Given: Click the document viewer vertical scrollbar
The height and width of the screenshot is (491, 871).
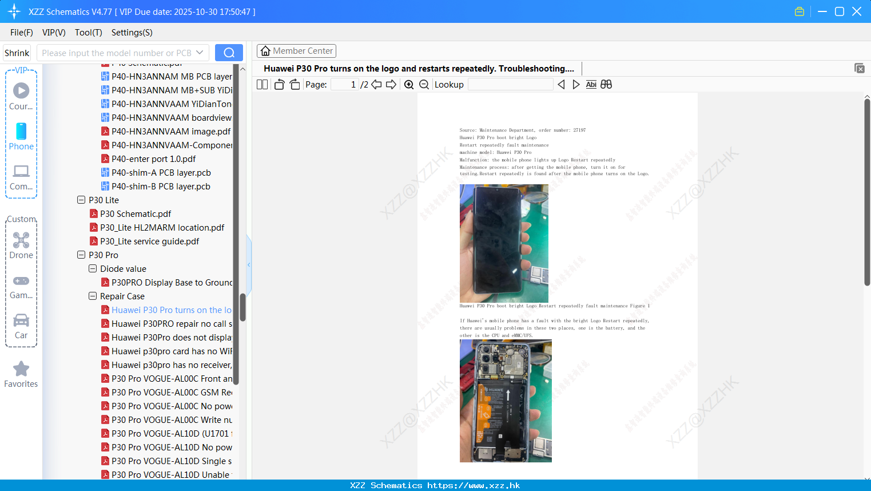Looking at the screenshot, I should pyautogui.click(x=867, y=192).
